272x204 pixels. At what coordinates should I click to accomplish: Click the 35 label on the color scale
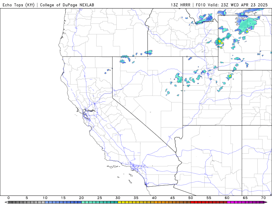136,198
